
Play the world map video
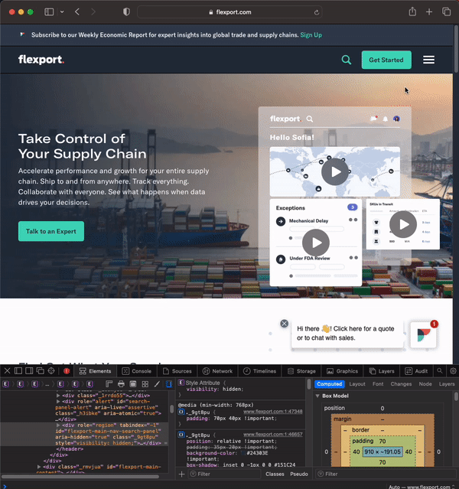point(335,172)
